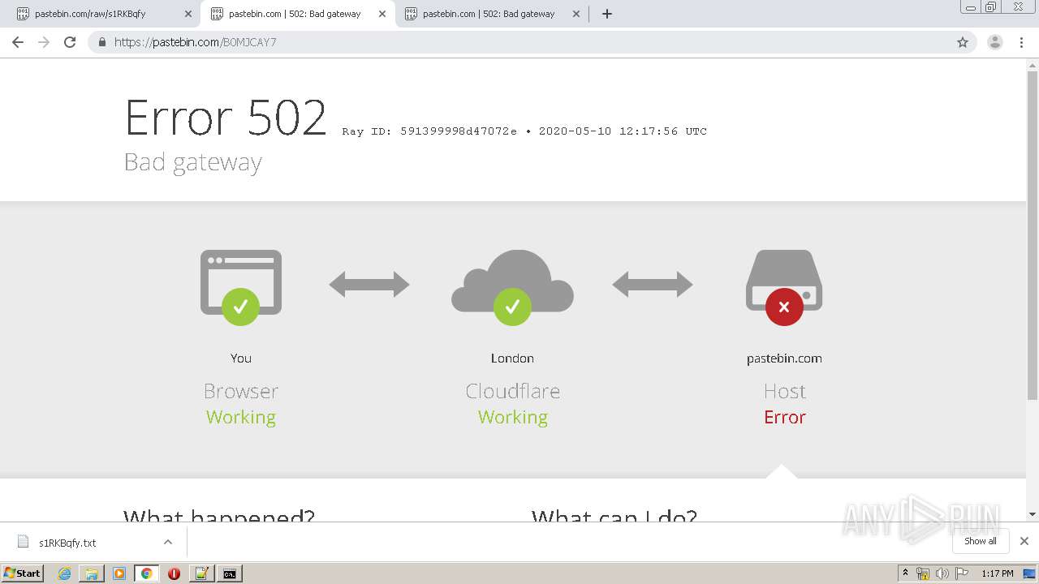The height and width of the screenshot is (584, 1039).
Task: Click the red Error status text
Action: pyautogui.click(x=785, y=417)
